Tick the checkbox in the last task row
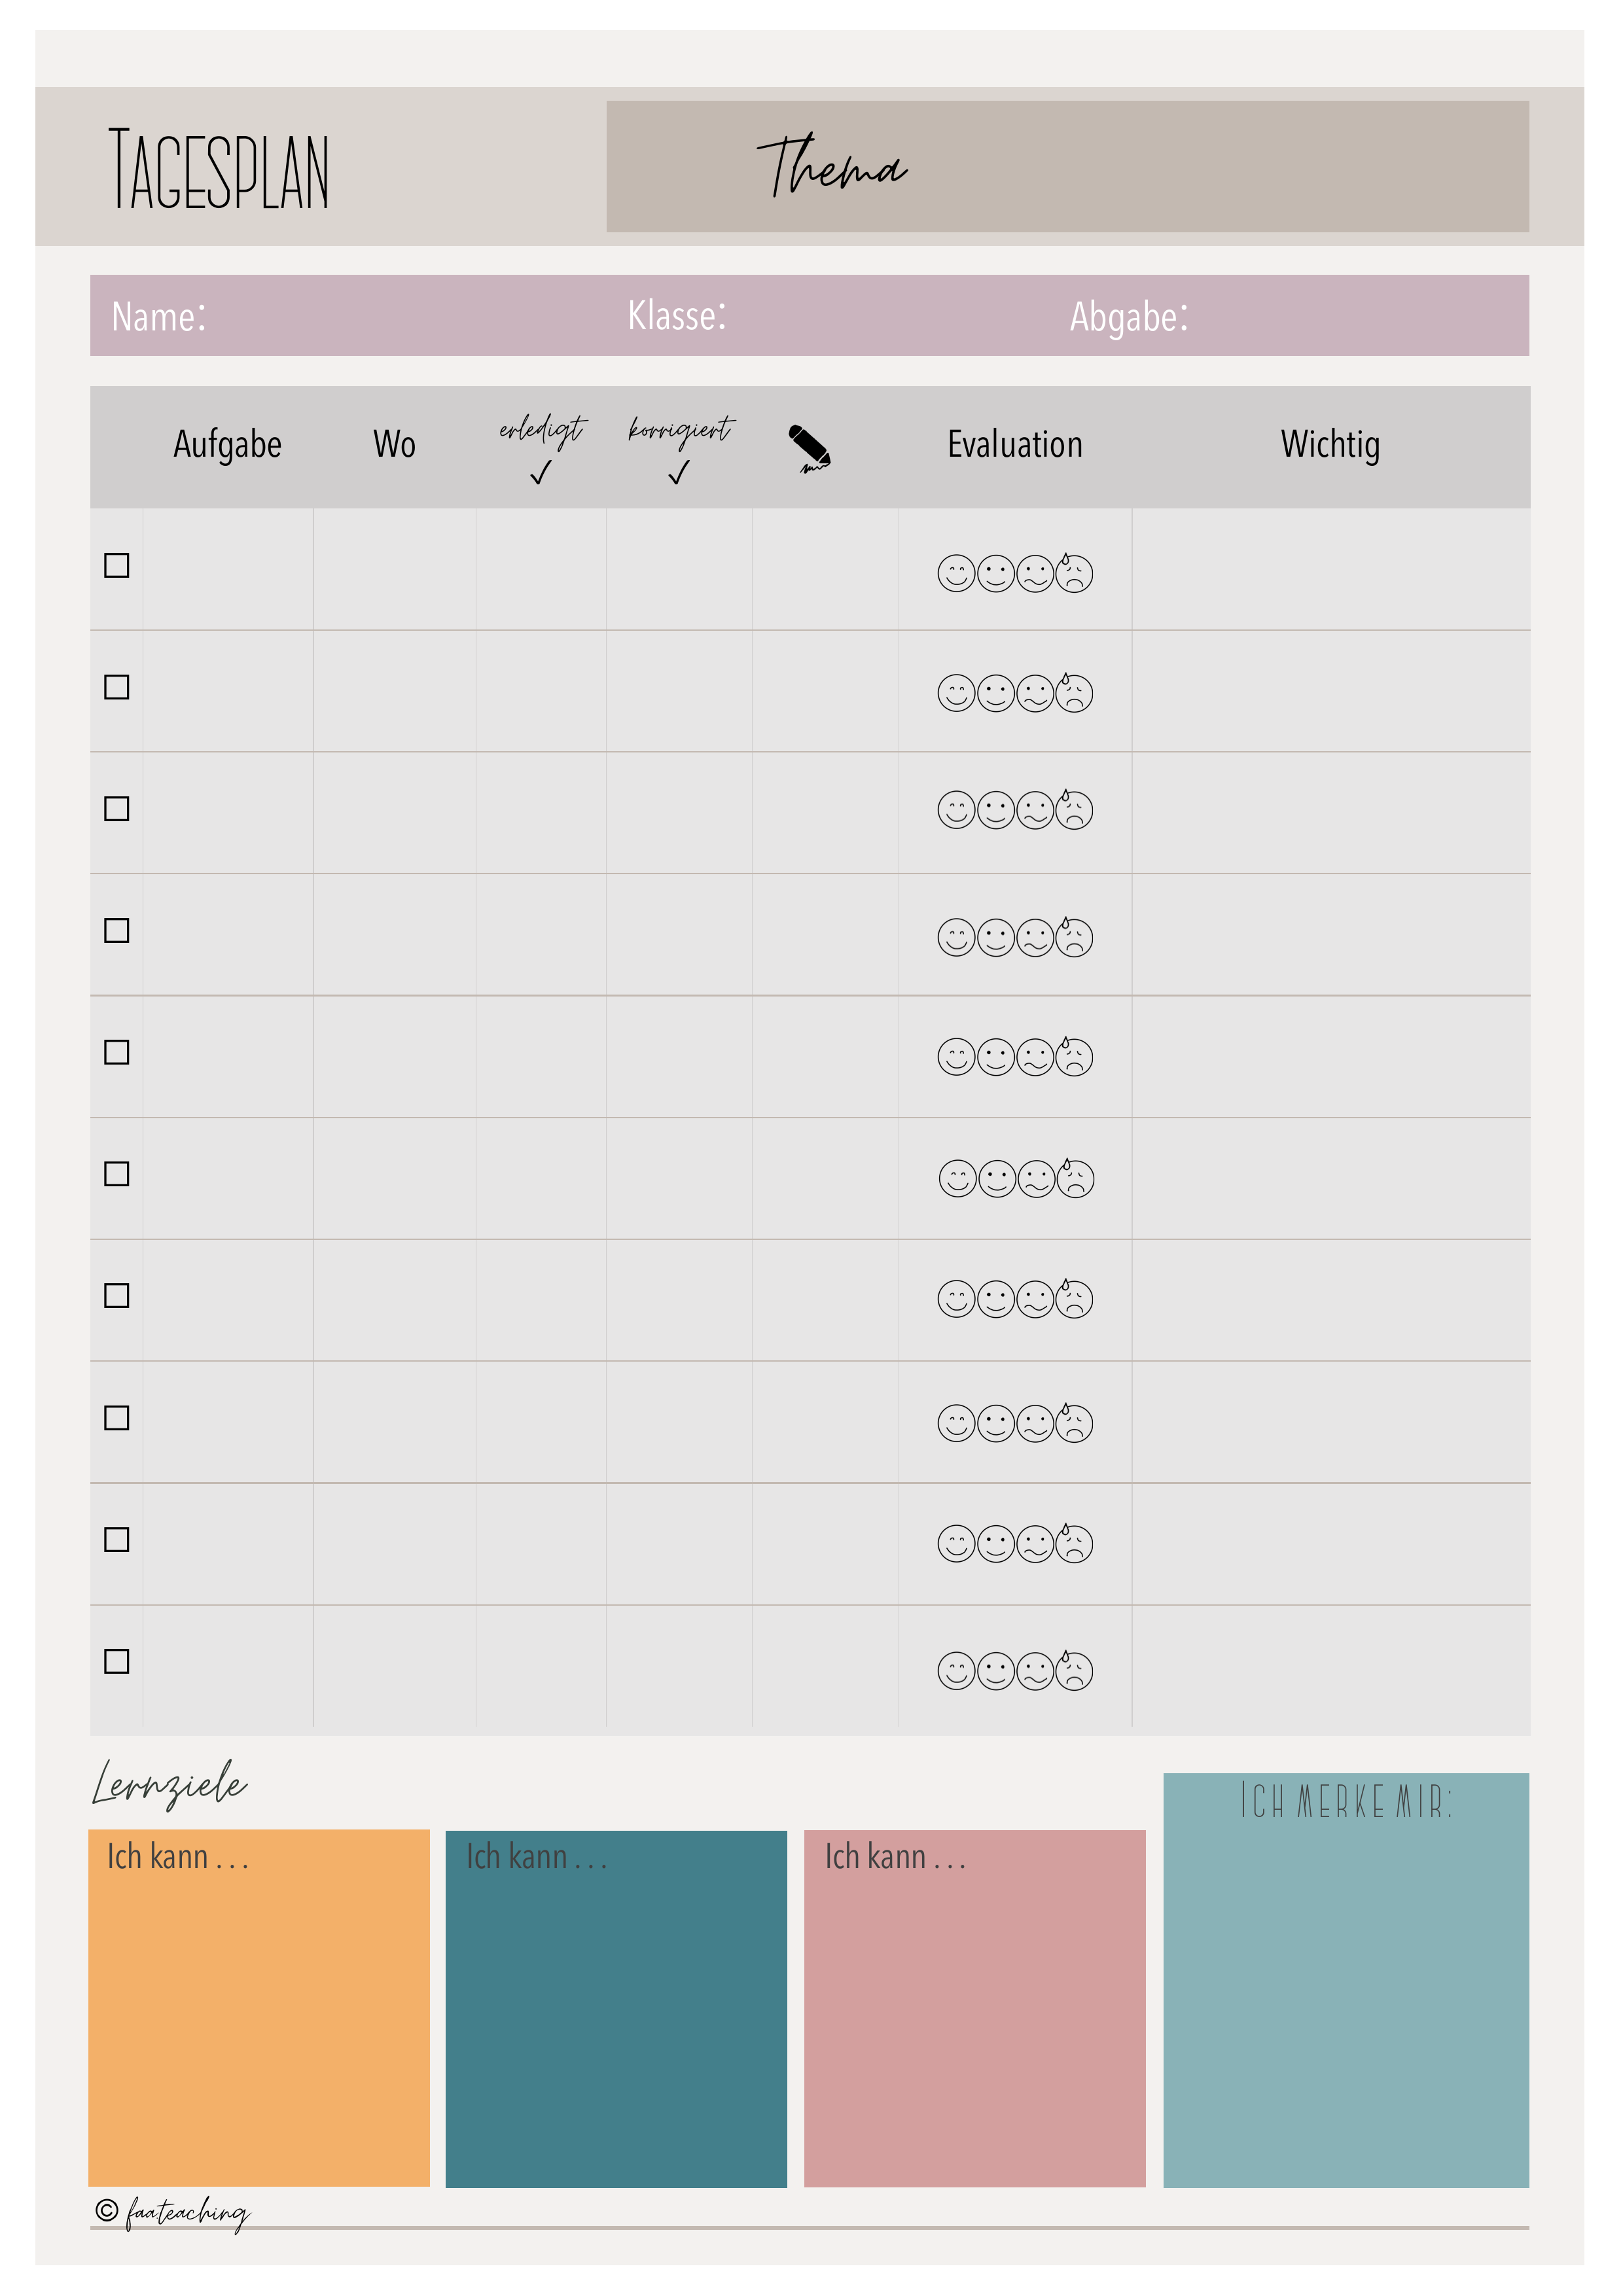 [x=117, y=1661]
